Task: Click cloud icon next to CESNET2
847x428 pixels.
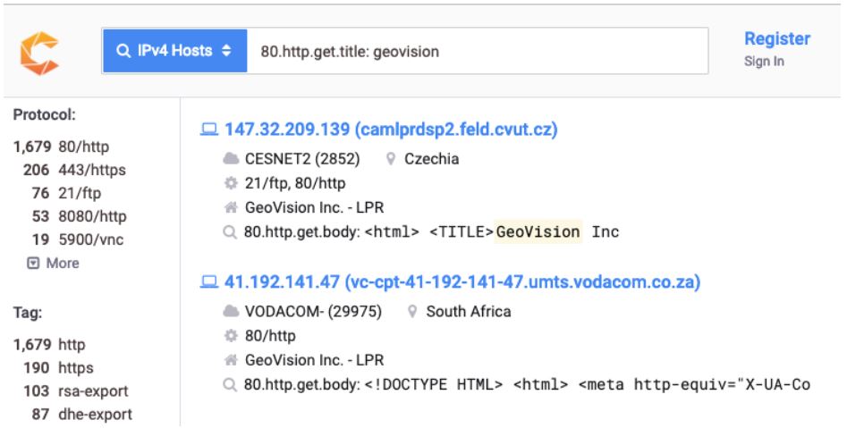Action: [231, 159]
